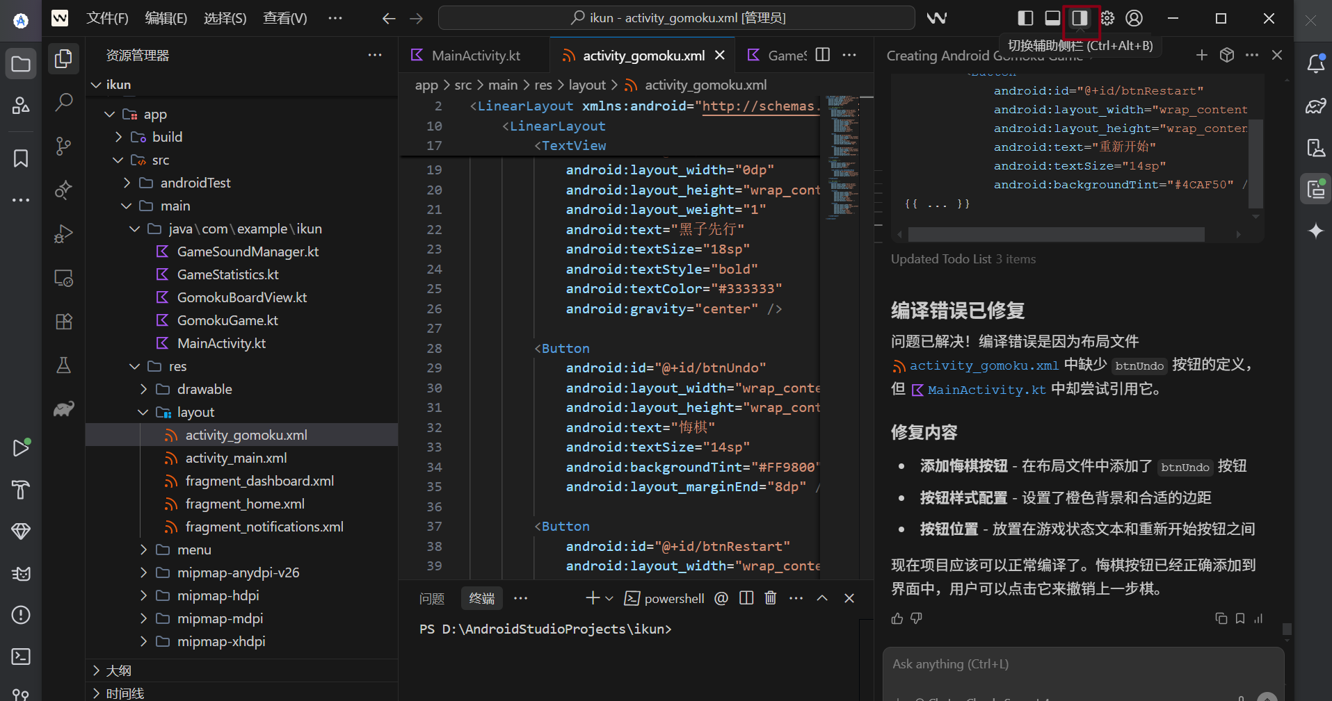Click the title bar search box
The width and height of the screenshot is (1332, 701).
[677, 18]
